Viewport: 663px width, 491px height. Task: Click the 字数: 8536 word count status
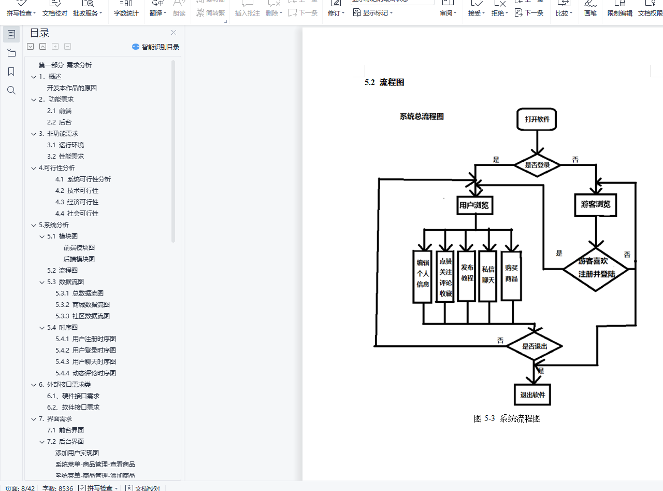[x=58, y=488]
